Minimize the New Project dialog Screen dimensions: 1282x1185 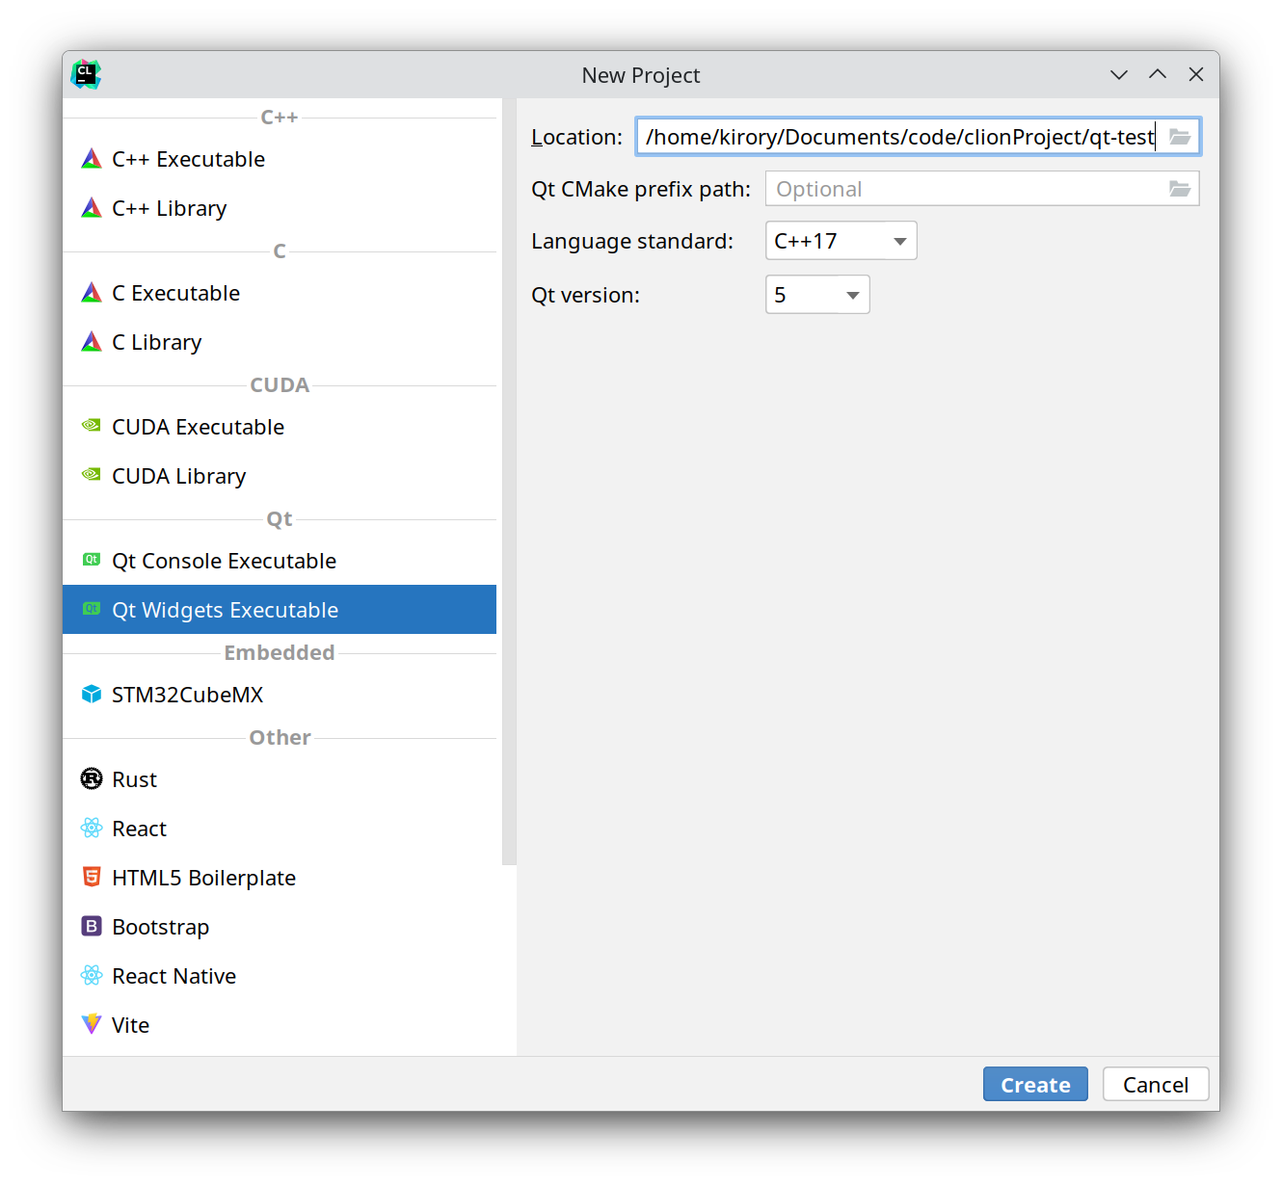pos(1119,74)
